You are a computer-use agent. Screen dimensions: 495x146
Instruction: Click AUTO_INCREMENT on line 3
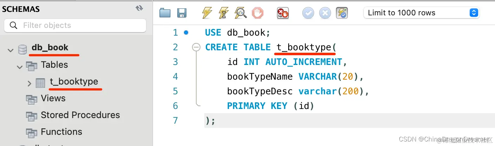[304, 62]
